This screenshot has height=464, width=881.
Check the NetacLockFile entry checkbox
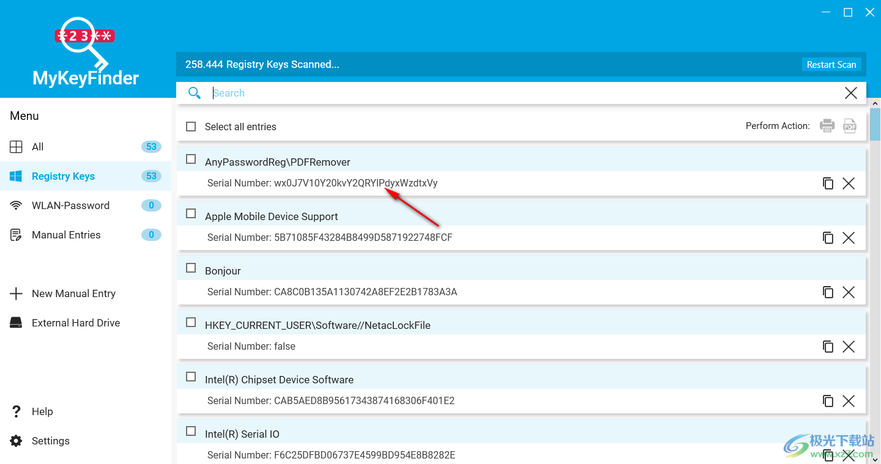point(191,322)
